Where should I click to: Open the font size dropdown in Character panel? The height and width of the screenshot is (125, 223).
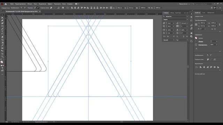(174, 23)
